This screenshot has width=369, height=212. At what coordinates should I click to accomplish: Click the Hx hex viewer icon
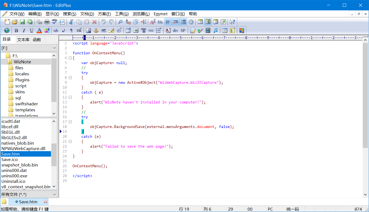[x=160, y=22]
